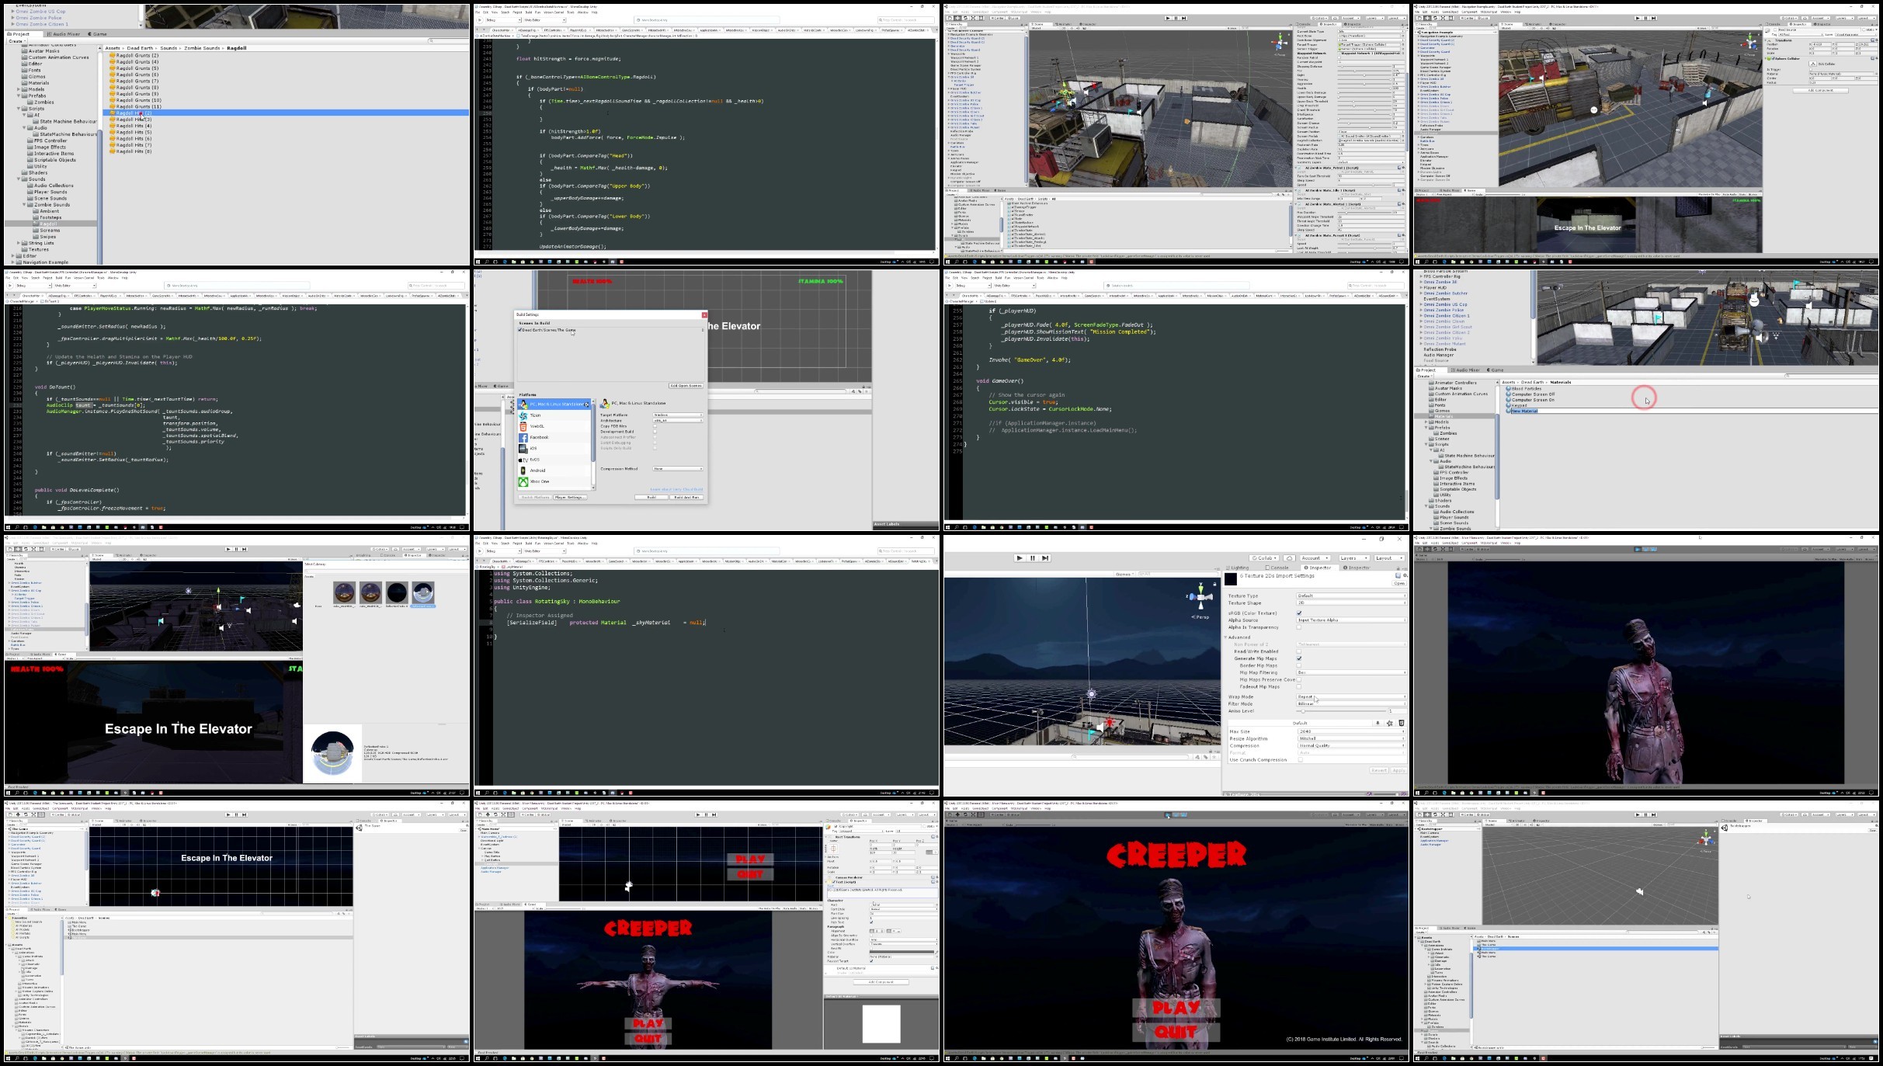
Task: Open the Compression Method dropdown
Action: click(678, 469)
